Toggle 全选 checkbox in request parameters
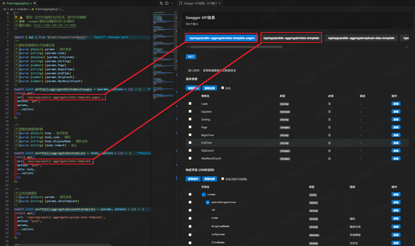The height and width of the screenshot is (246, 415). (223, 88)
